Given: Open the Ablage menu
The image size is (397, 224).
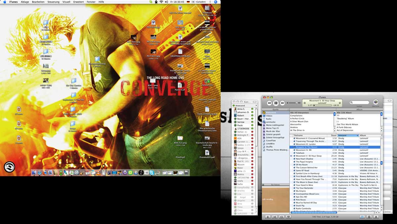Looking at the screenshot, I should click(x=25, y=2).
